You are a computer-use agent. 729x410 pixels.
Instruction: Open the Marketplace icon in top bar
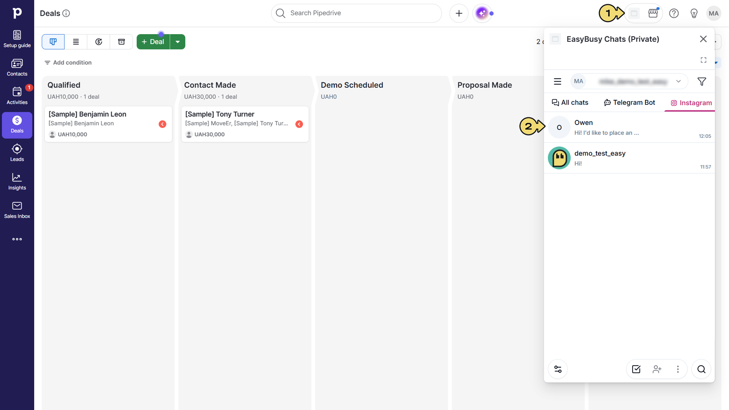[653, 13]
